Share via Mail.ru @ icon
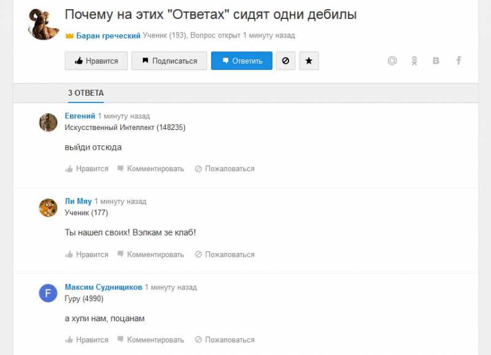This screenshot has width=491, height=355. [392, 60]
